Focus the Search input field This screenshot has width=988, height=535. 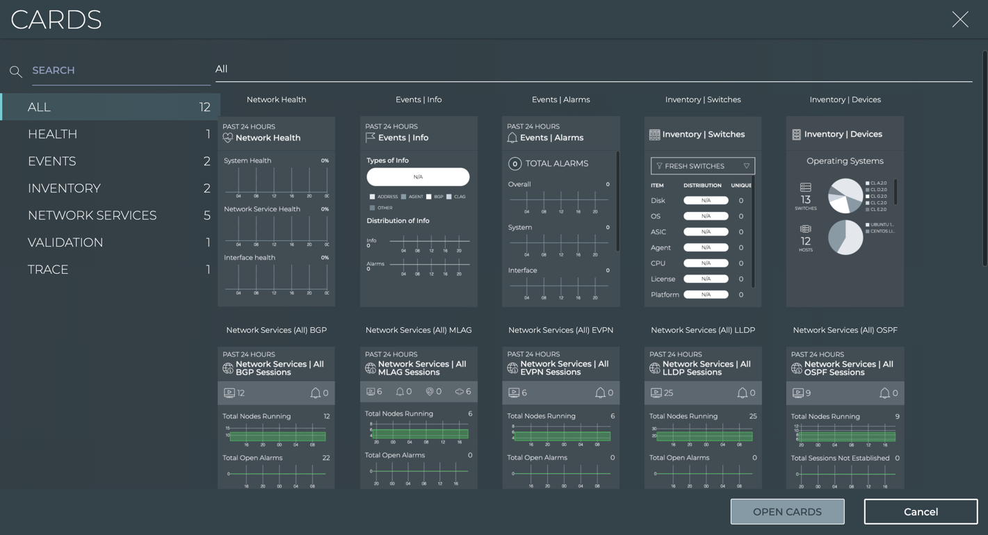click(120, 71)
